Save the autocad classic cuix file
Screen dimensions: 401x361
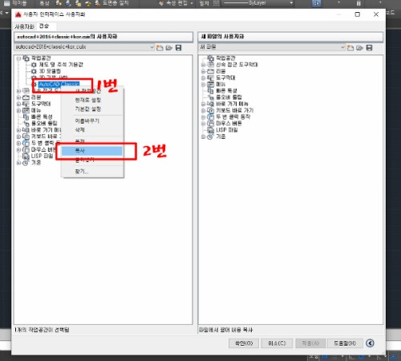click(179, 47)
